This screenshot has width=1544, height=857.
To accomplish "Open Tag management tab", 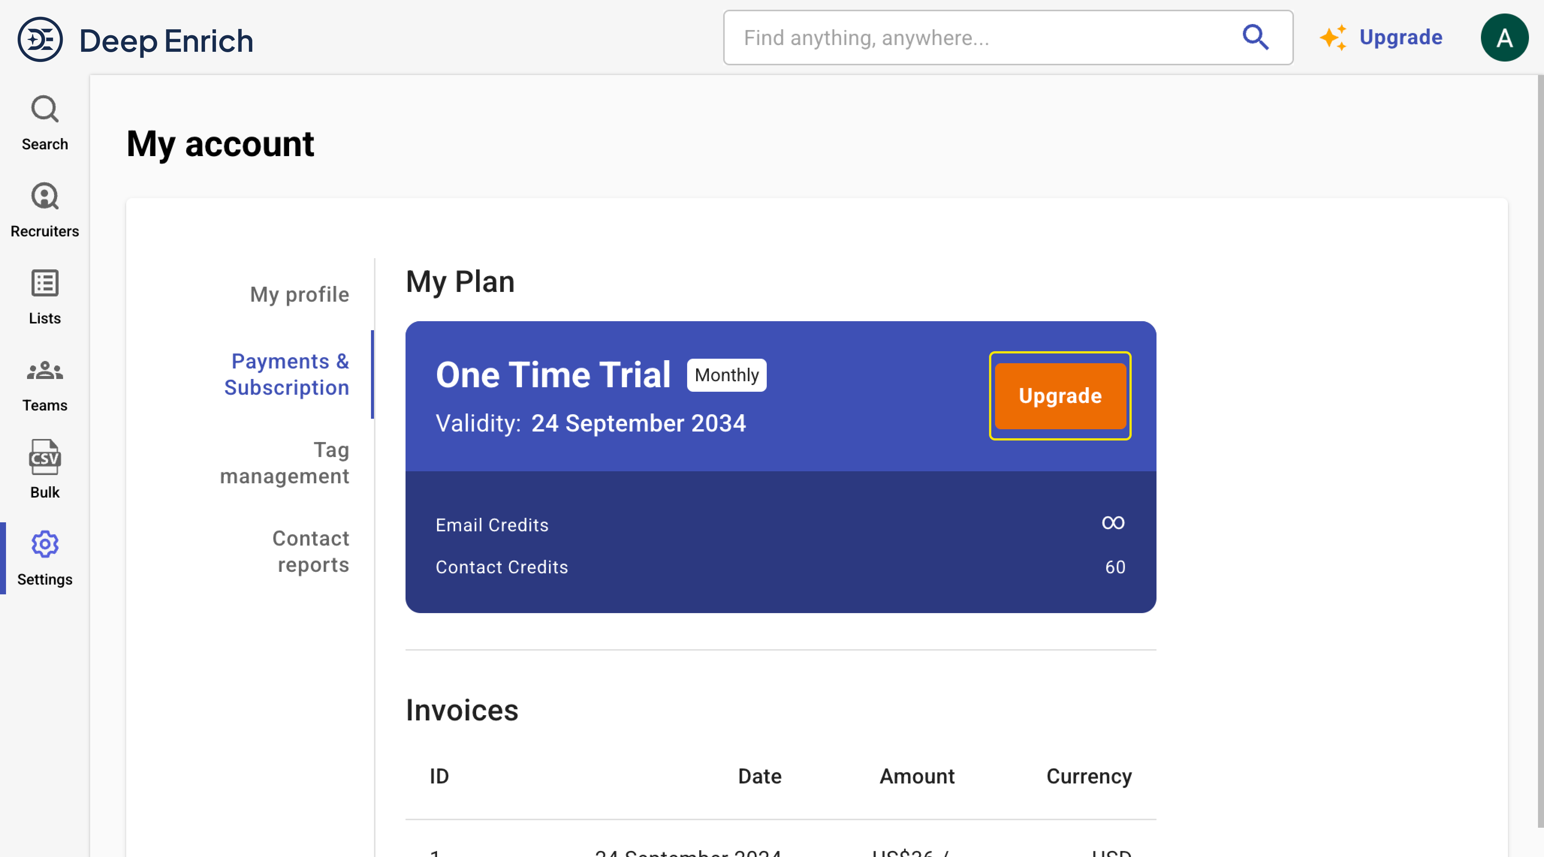I will coord(285,463).
